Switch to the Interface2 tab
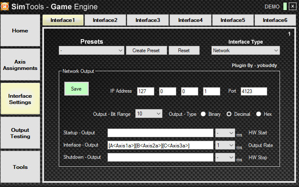The width and height of the screenshot is (299, 187). (x=105, y=20)
